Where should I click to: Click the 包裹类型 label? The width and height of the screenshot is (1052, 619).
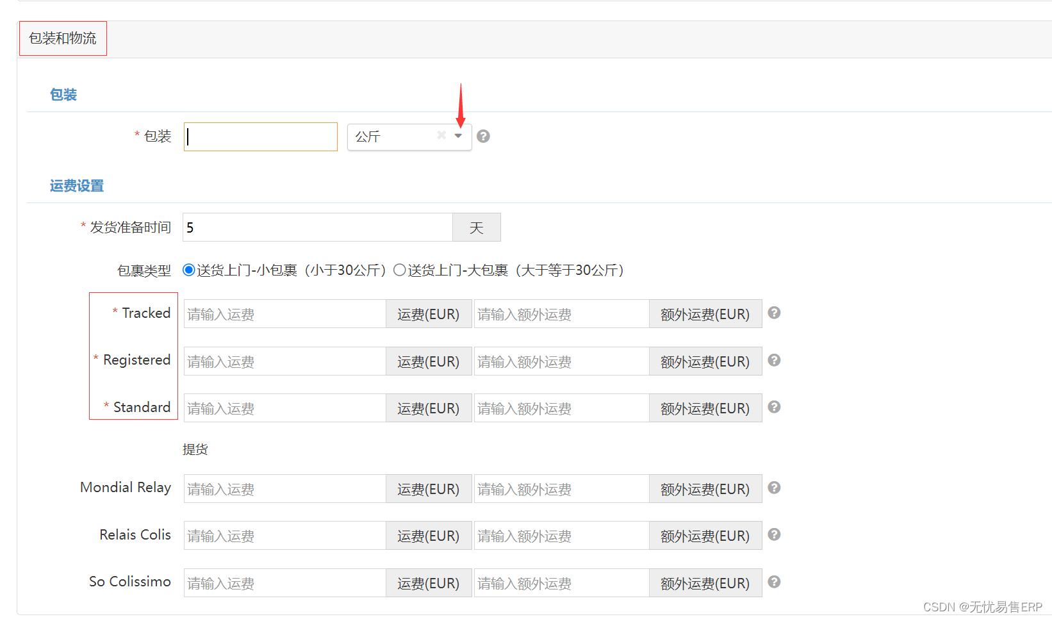[x=144, y=270]
